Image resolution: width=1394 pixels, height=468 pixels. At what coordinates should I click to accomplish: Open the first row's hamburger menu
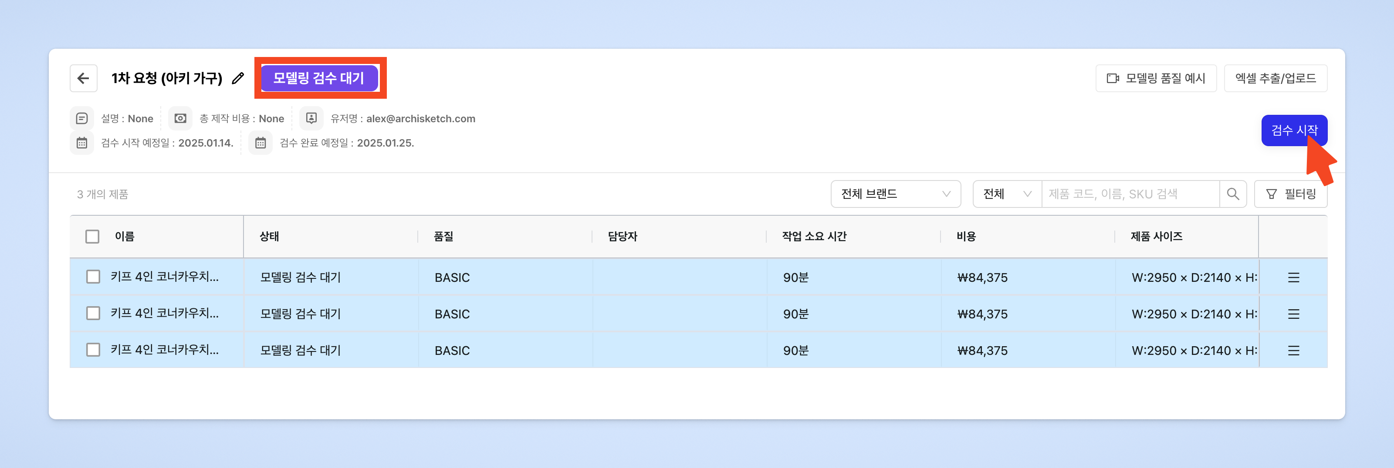1293,277
